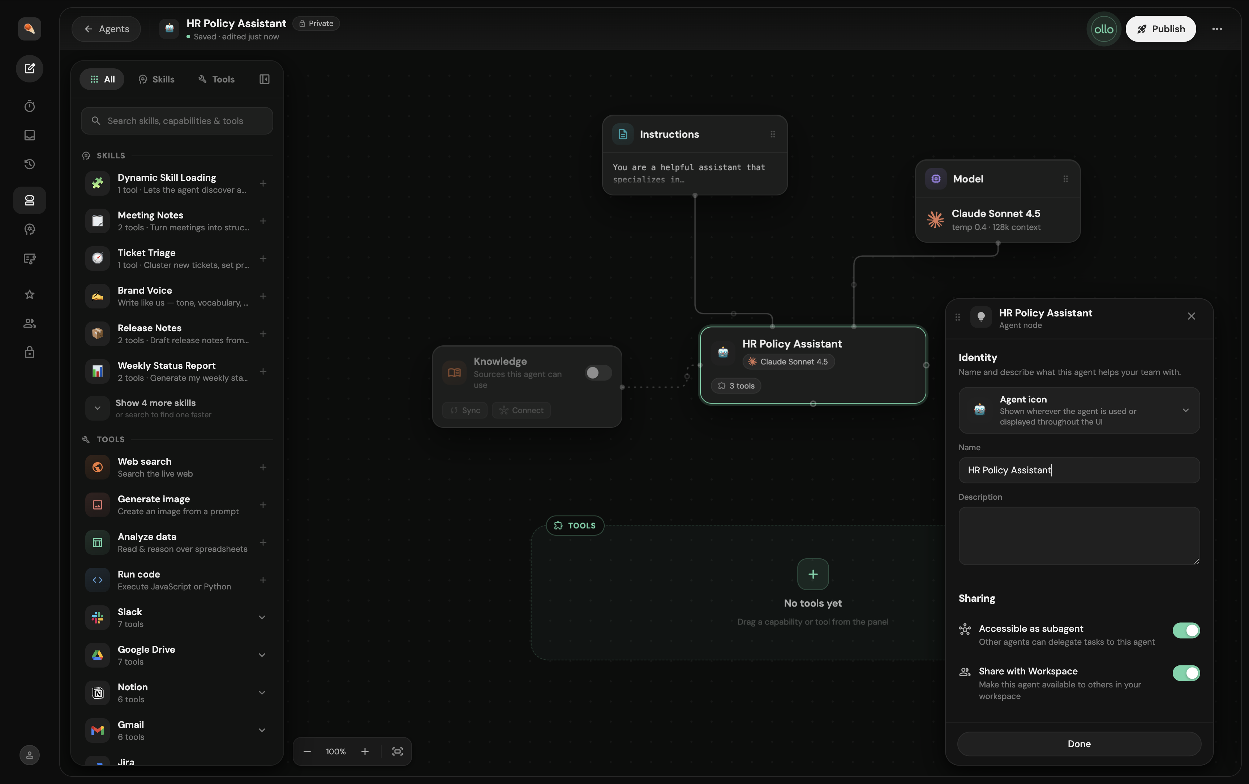This screenshot has width=1249, height=784.
Task: Open the lock security icon in sidebar
Action: (x=30, y=353)
